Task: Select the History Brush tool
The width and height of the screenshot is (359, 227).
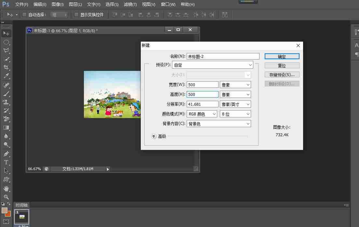Action: 6,110
